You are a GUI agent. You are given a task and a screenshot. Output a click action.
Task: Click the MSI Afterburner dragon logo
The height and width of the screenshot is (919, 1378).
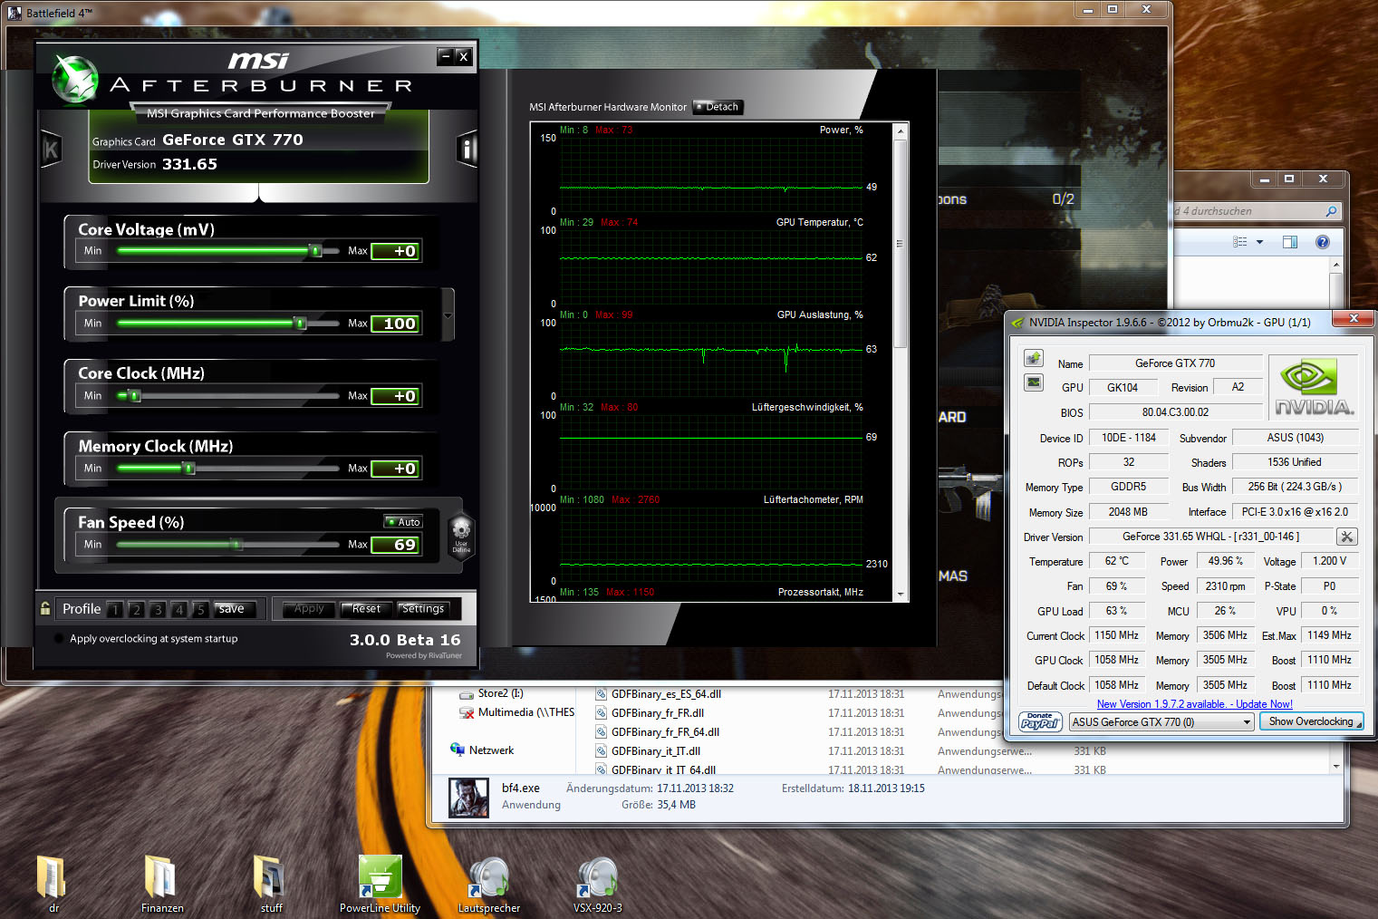[74, 79]
